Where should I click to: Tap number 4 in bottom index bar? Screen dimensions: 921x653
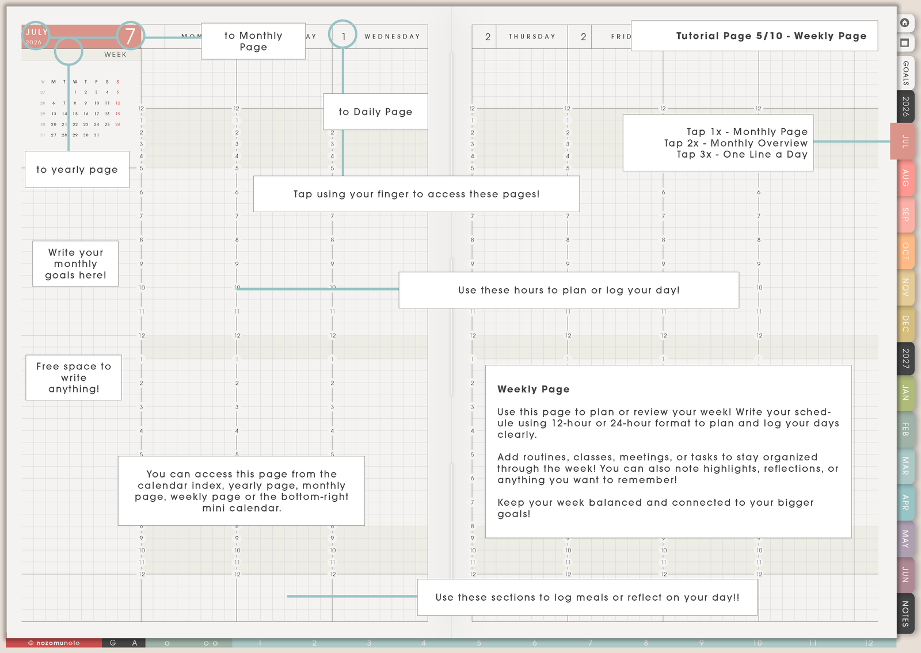tap(424, 643)
